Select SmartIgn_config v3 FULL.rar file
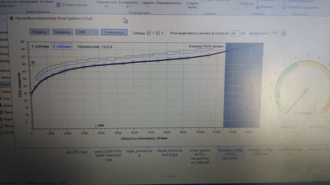Image resolution: width=330 pixels, height=185 pixels. (x=260, y=152)
